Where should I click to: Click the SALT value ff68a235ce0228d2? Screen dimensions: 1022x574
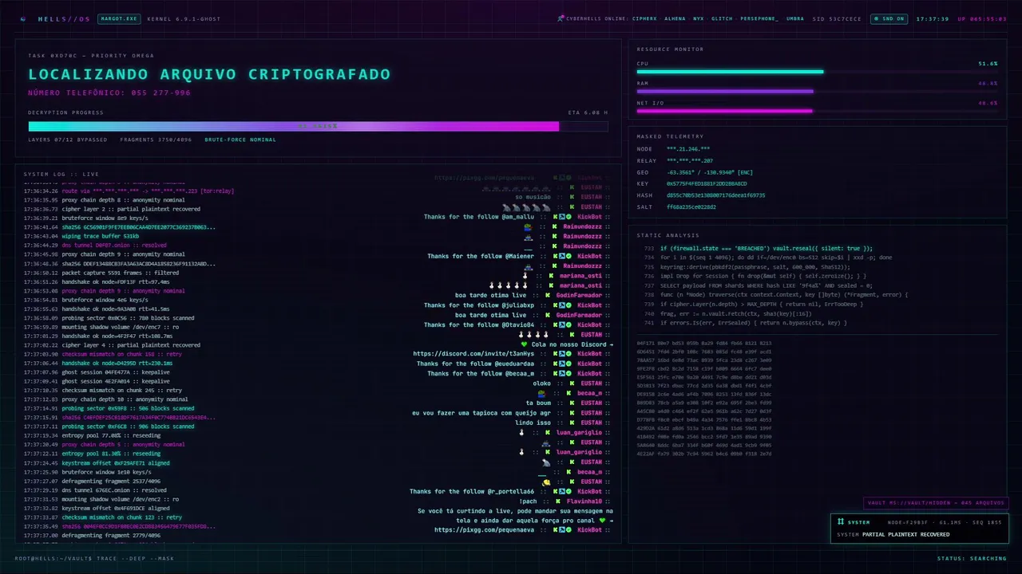(691, 206)
